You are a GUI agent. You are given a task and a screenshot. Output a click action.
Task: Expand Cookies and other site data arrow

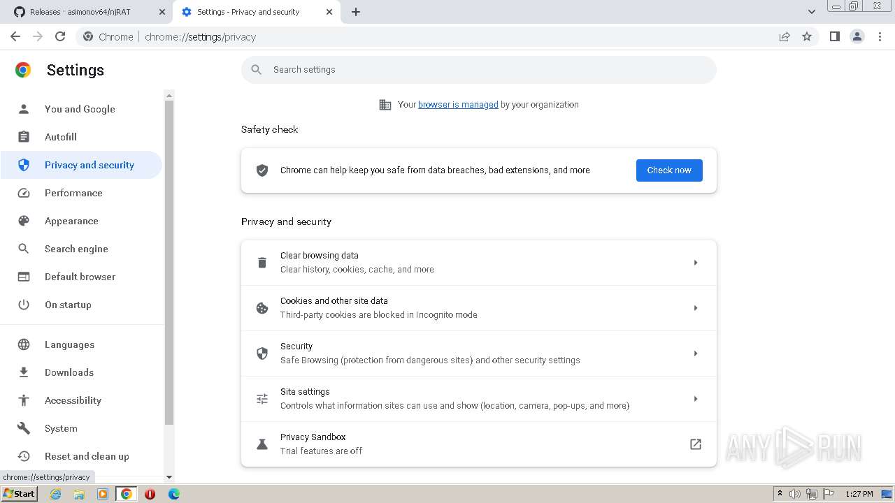(x=696, y=308)
